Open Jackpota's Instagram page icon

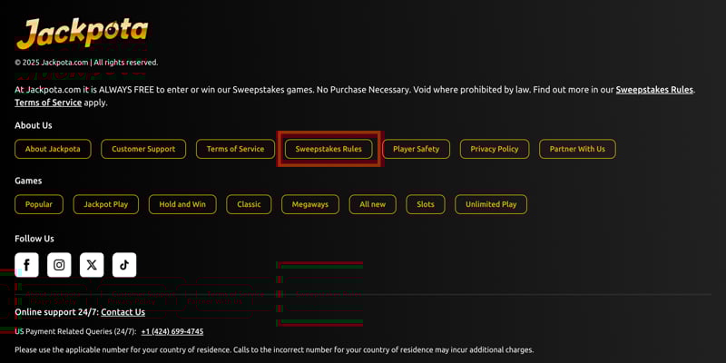click(x=59, y=265)
